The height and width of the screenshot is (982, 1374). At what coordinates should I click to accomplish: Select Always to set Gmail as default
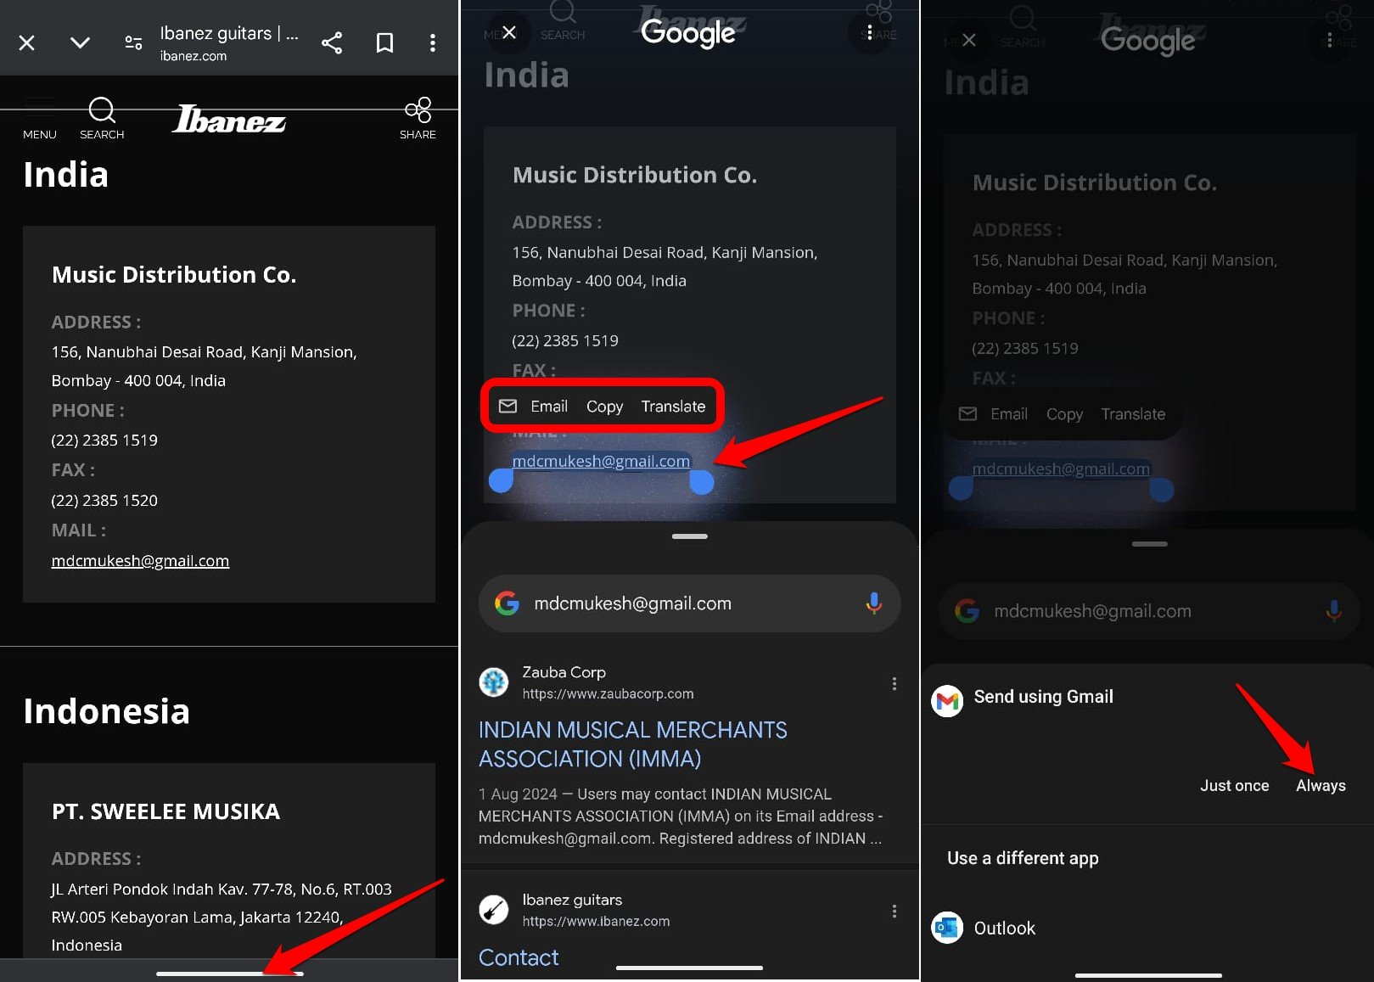tap(1319, 785)
